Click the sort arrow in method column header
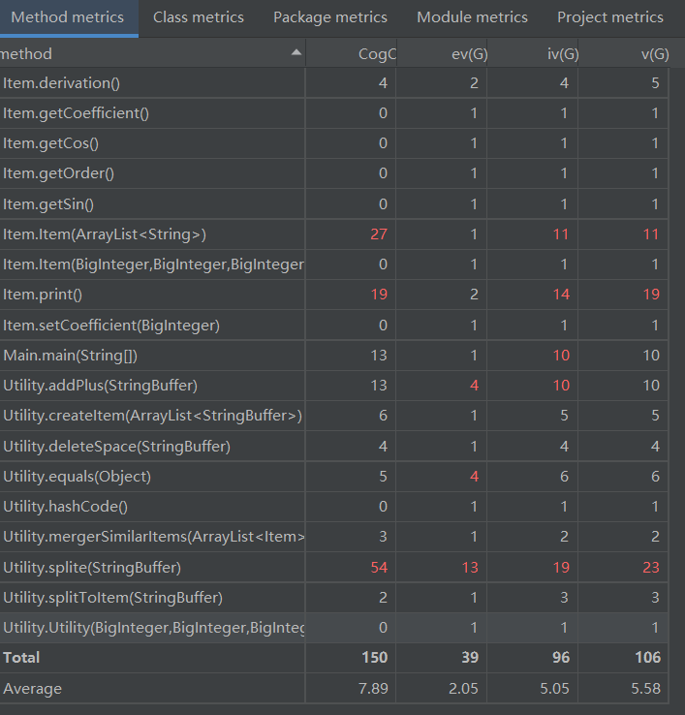Image resolution: width=685 pixels, height=715 pixels. [x=296, y=52]
